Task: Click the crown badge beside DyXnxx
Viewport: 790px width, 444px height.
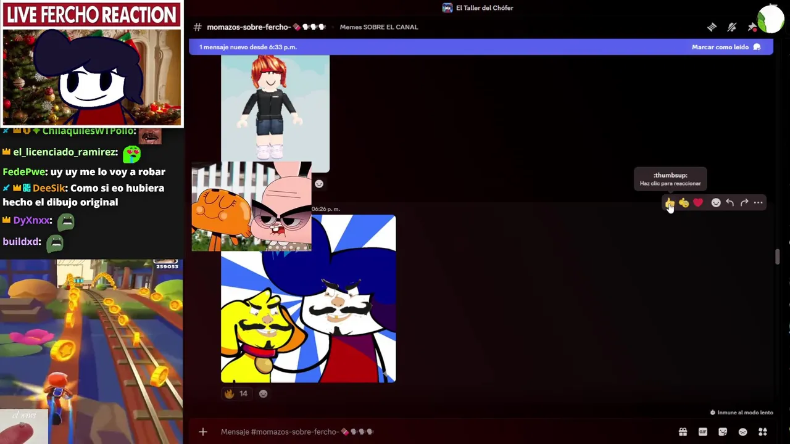Action: tap(6, 220)
